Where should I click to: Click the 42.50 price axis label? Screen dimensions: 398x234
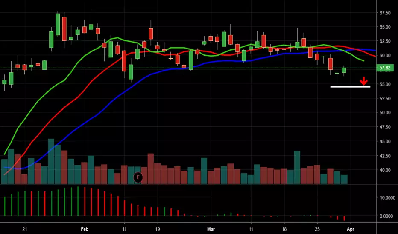coord(385,156)
